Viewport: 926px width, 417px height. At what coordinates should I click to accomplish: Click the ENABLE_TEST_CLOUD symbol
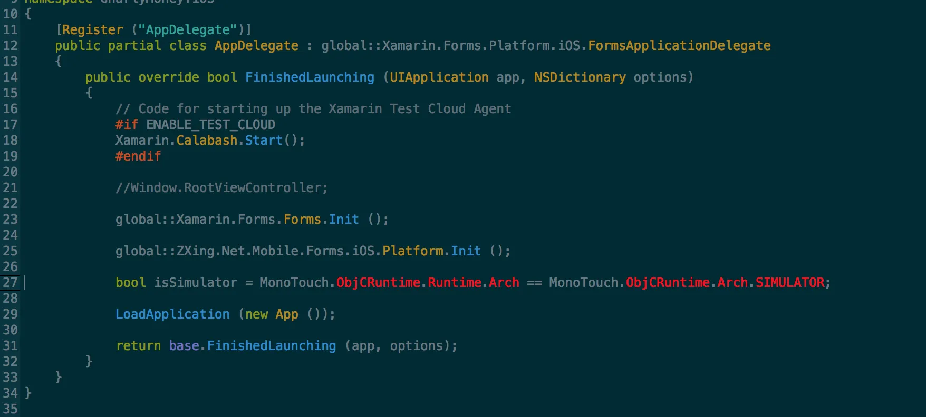click(210, 125)
